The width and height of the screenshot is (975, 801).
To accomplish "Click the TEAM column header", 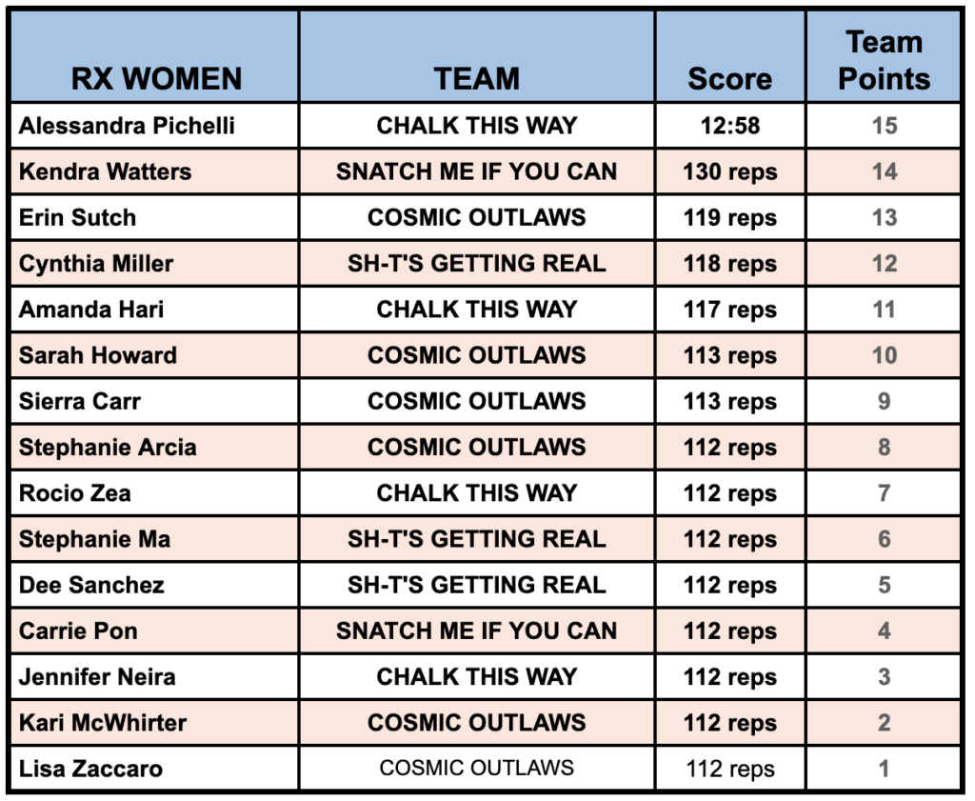I will point(477,79).
